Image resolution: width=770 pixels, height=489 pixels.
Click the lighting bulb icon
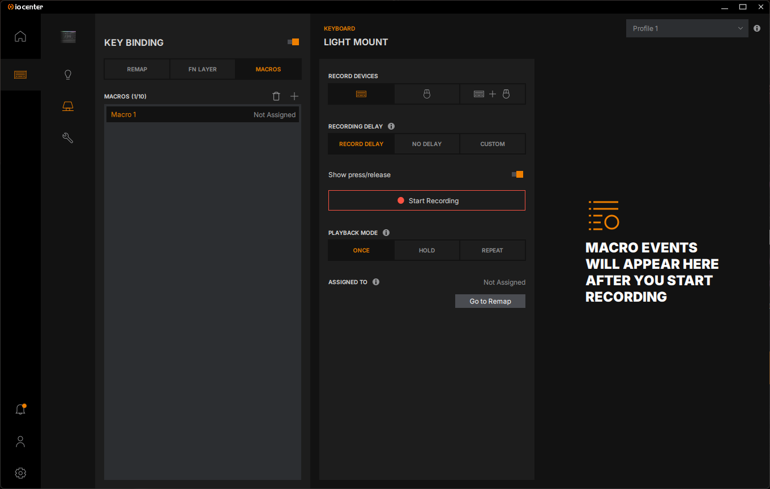coord(68,75)
